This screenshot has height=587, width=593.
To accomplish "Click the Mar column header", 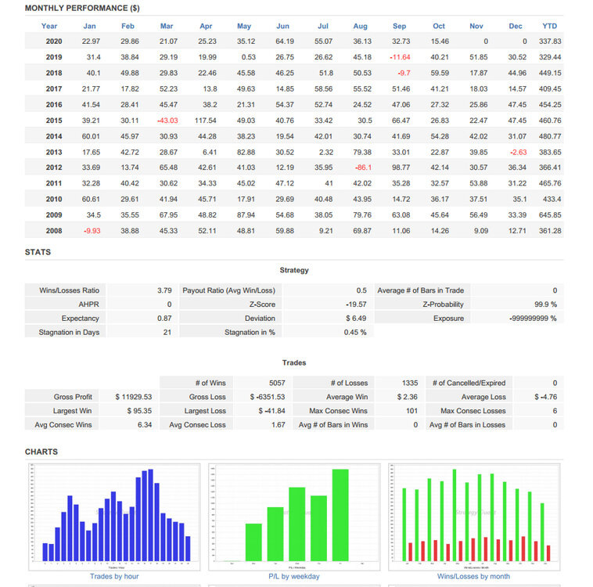I will [167, 26].
